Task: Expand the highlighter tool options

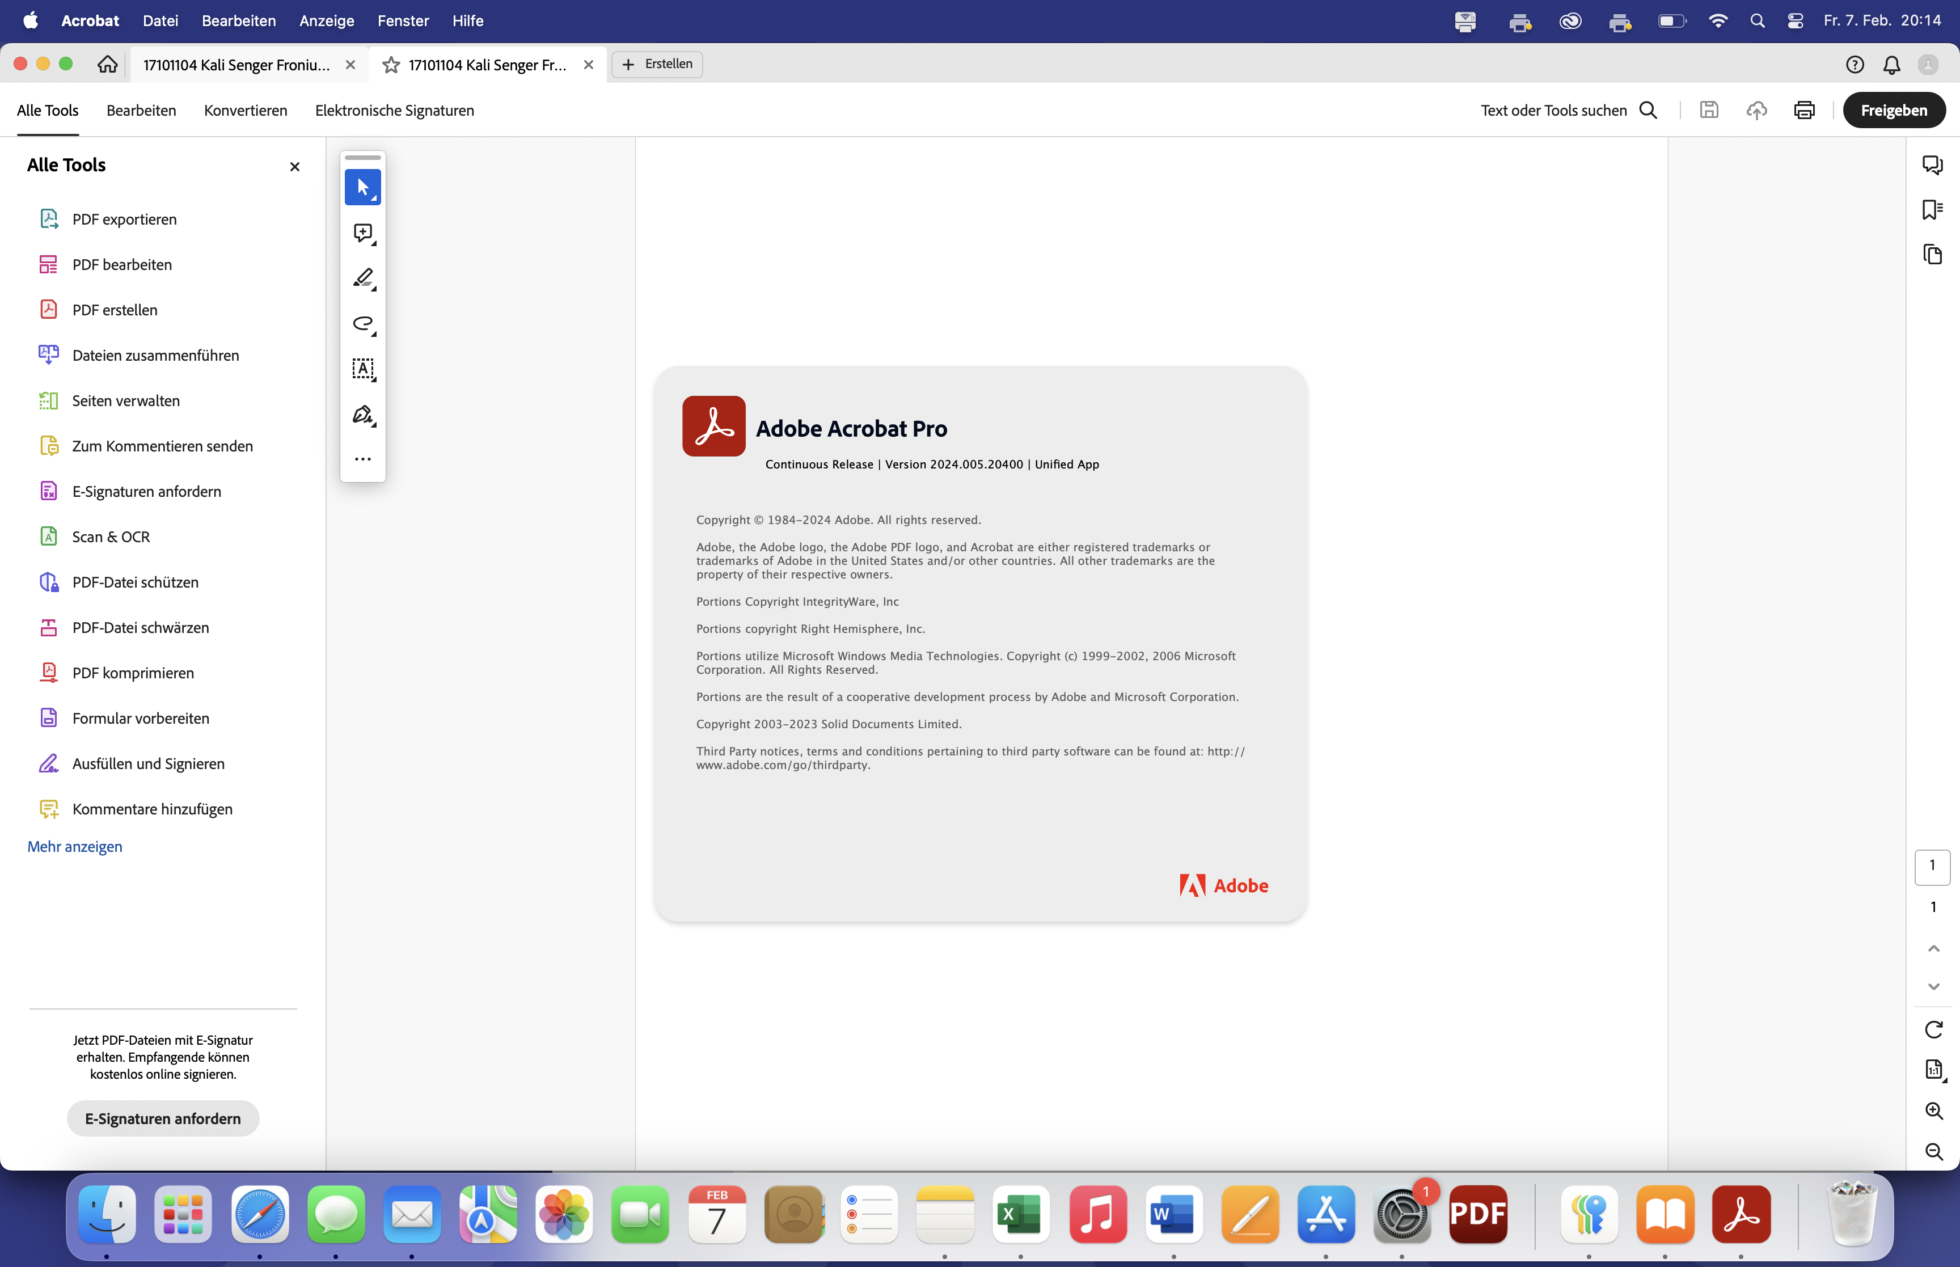Action: point(375,289)
